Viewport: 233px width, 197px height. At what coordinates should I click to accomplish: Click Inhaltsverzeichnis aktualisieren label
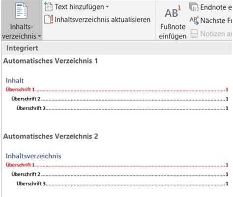pos(103,20)
